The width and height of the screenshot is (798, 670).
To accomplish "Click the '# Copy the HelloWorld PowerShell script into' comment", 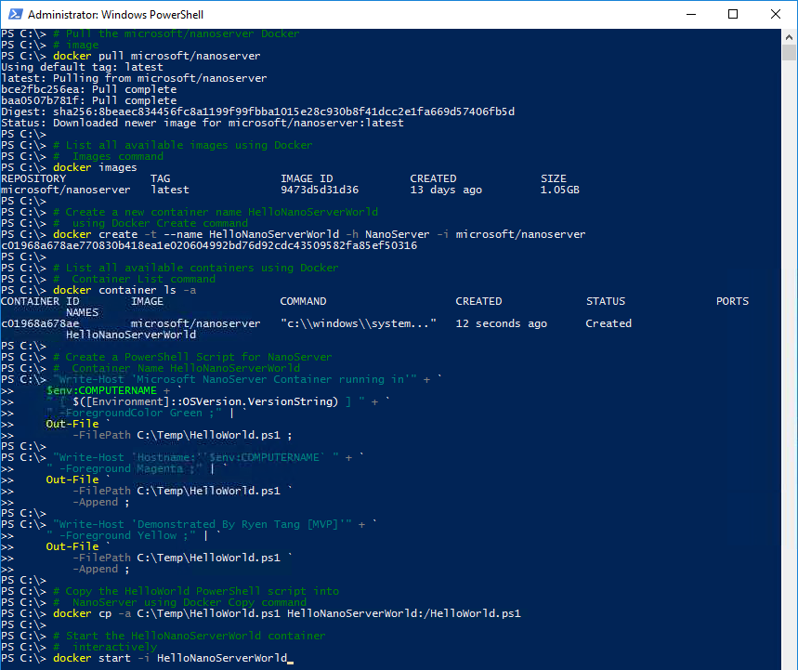I will pos(196,591).
